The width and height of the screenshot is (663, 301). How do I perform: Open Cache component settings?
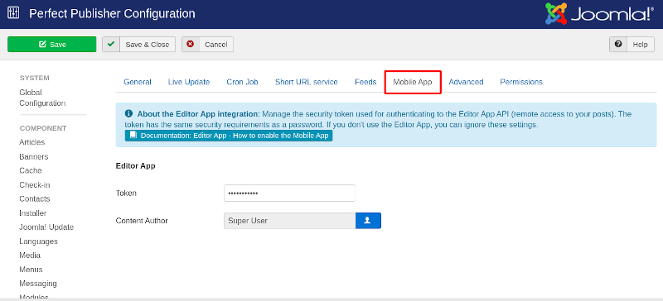pos(31,170)
